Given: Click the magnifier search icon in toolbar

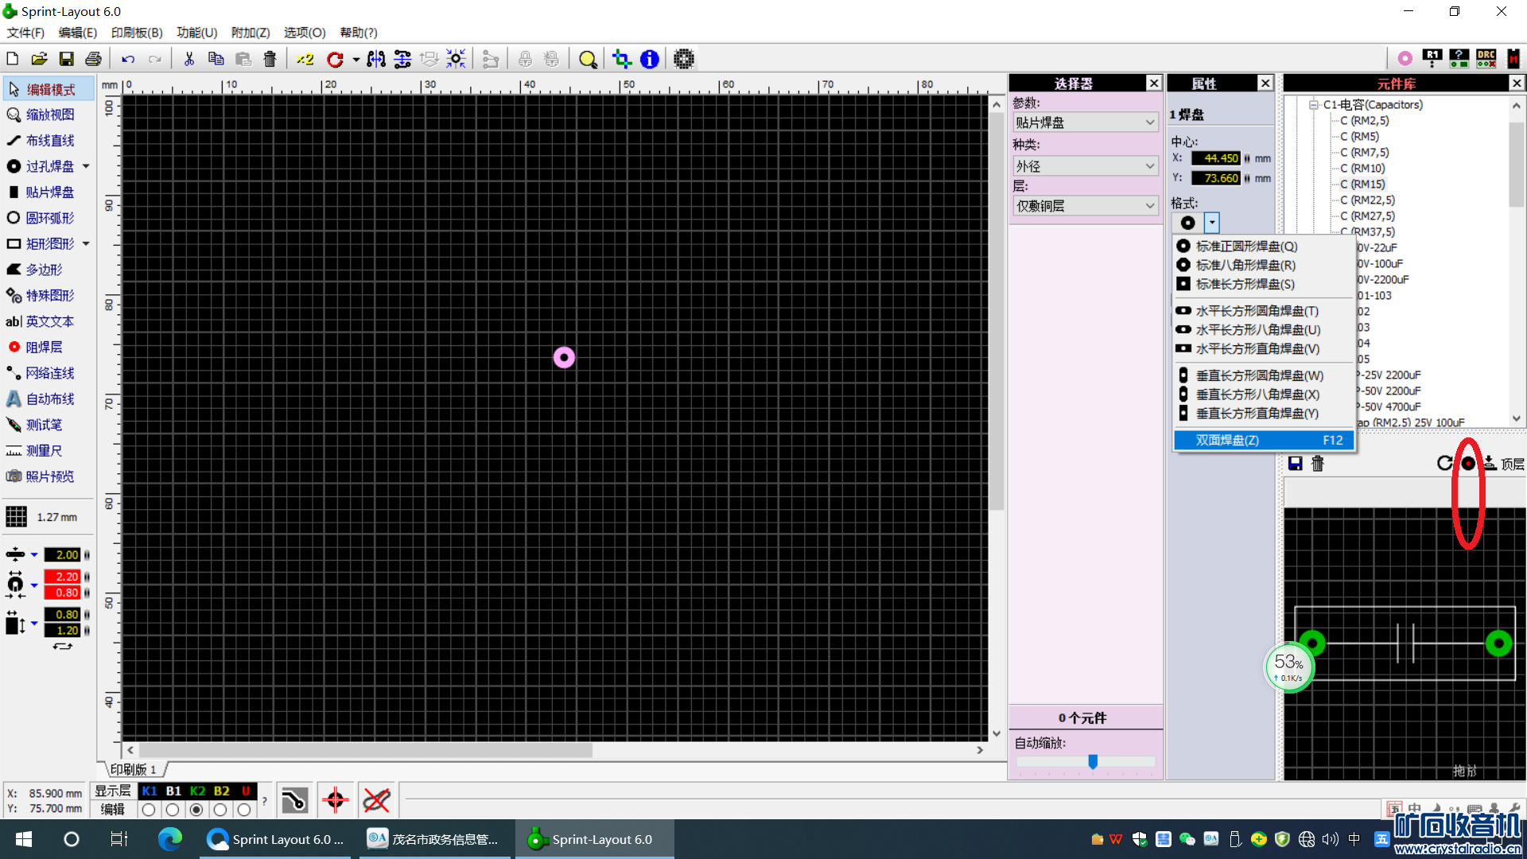Looking at the screenshot, I should [588, 59].
